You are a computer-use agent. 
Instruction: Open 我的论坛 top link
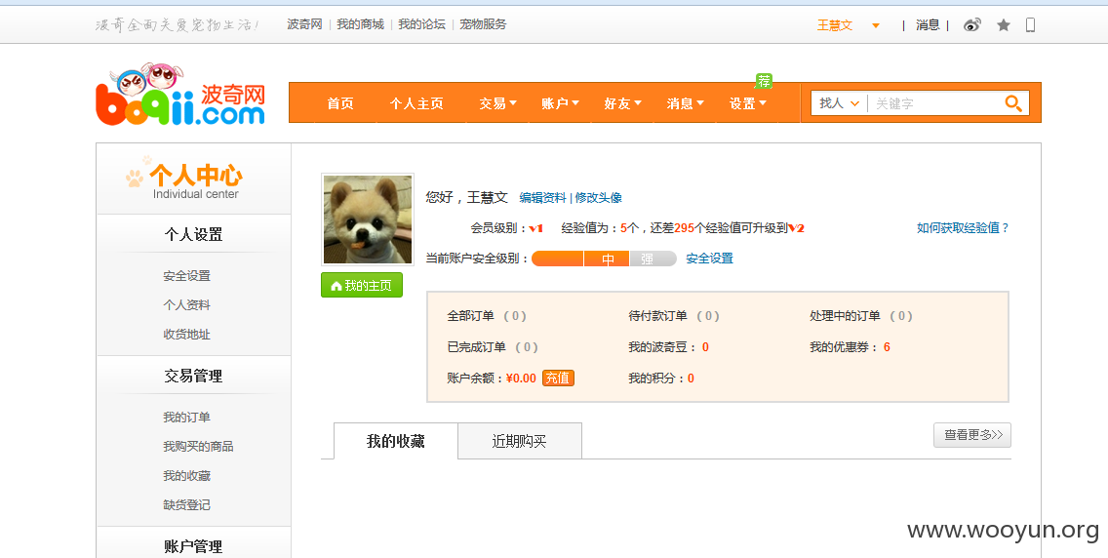[x=422, y=24]
